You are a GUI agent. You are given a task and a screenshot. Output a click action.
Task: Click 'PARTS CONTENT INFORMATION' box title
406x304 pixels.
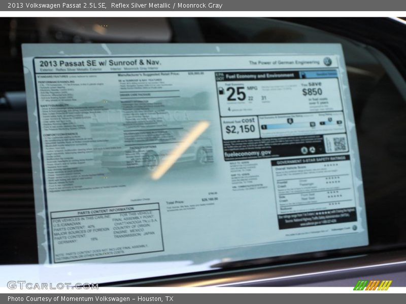pos(106,211)
